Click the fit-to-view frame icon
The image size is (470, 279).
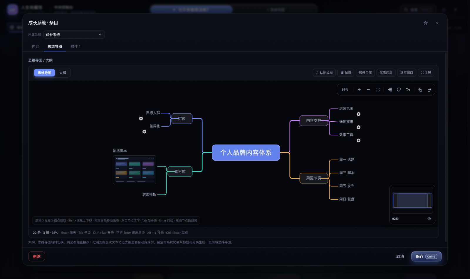click(x=378, y=90)
